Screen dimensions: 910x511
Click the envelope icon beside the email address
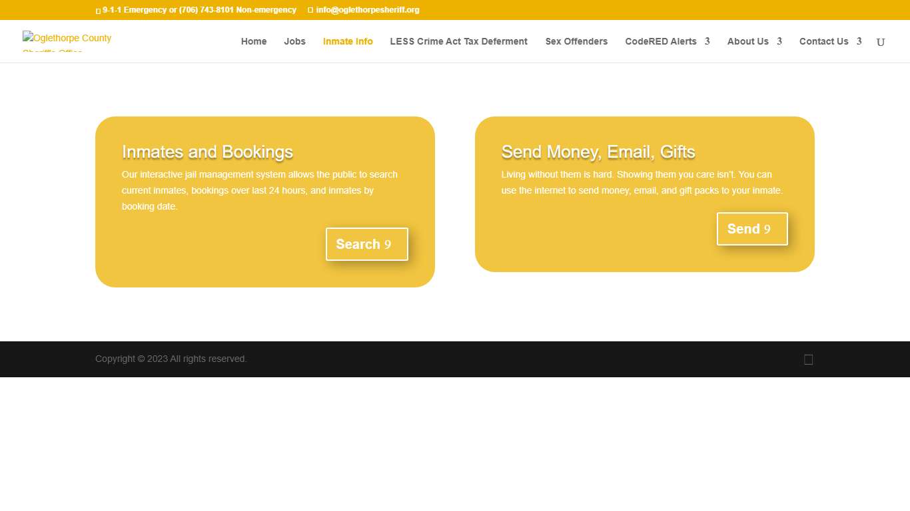coord(310,10)
